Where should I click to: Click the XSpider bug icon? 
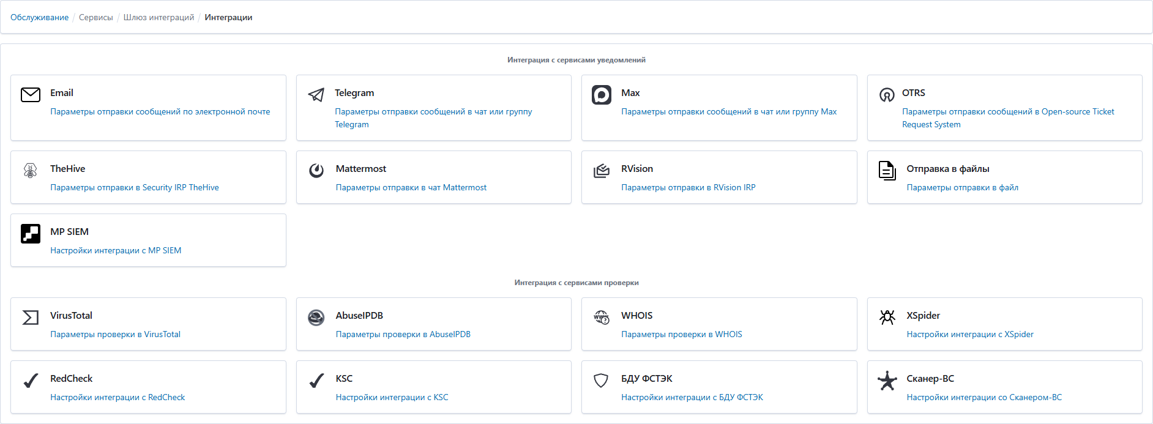click(887, 317)
